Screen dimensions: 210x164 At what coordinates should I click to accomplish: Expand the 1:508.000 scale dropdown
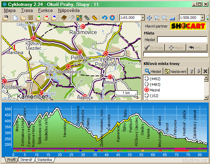point(203,18)
